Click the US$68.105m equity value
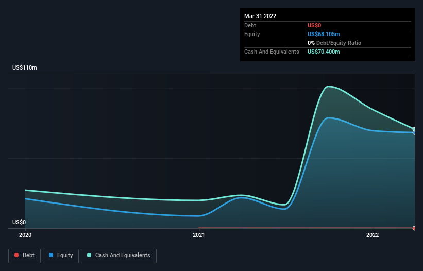The image size is (423, 271). click(324, 34)
